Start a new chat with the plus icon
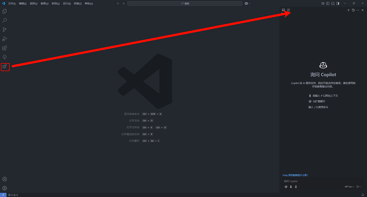 click(348, 10)
